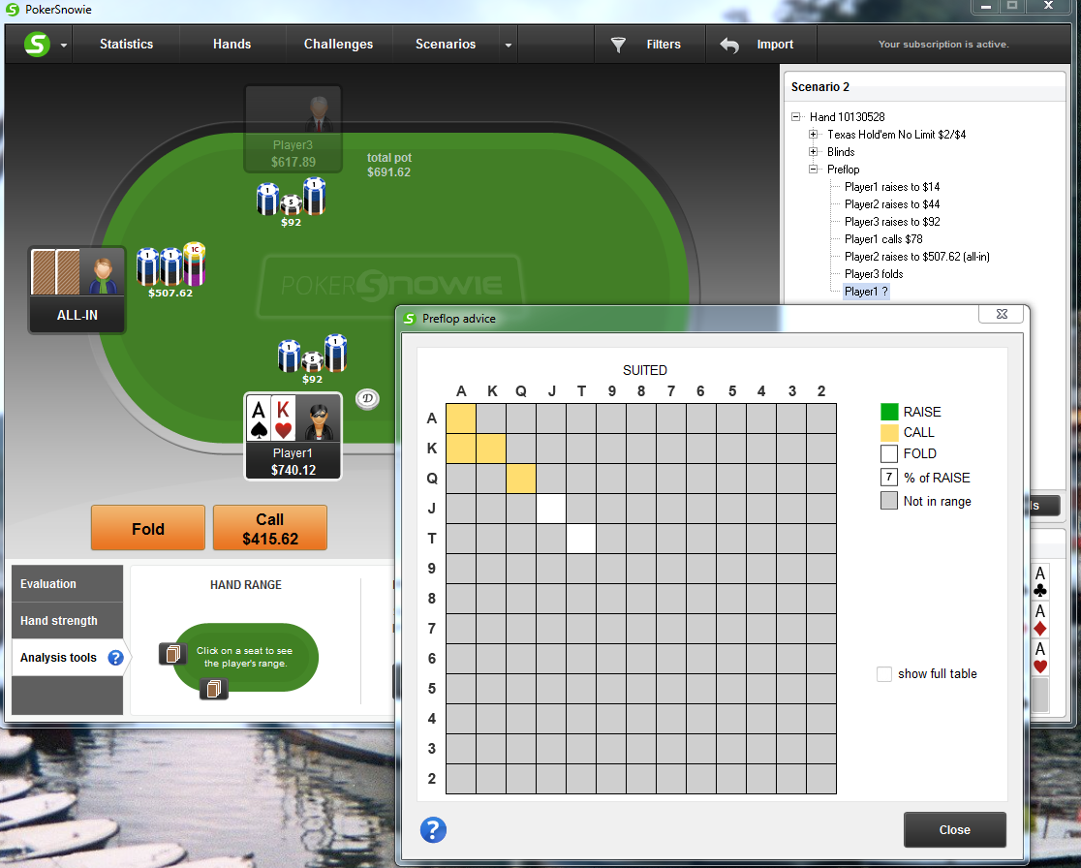
Task: Open the Challenges menu
Action: [x=338, y=45]
